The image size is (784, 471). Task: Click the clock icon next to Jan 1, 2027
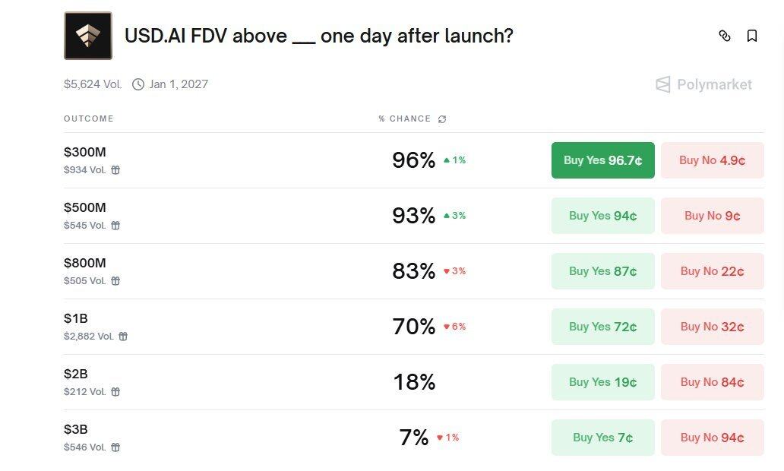tap(138, 84)
